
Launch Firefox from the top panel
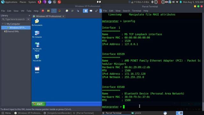pyautogui.click(x=40, y=2)
